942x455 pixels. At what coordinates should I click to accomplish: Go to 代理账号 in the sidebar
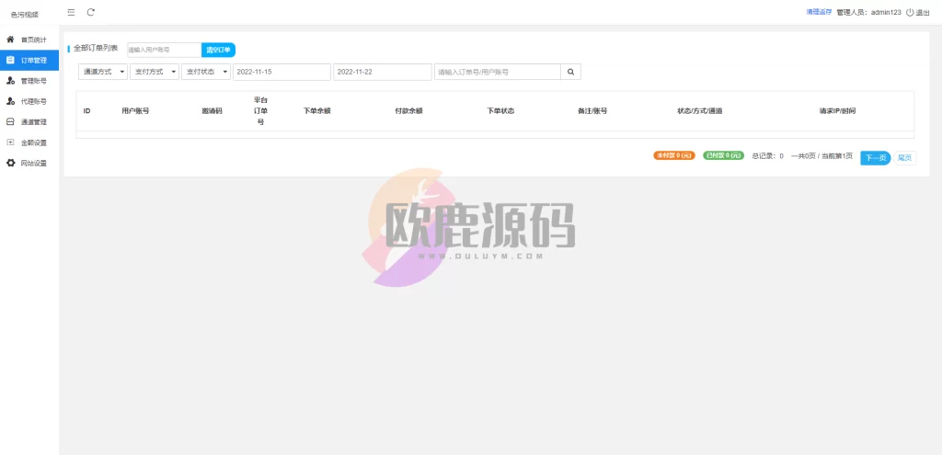point(29,101)
